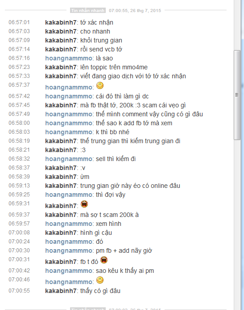Click the "Tin nhắn nhanh" header label
The height and width of the screenshot is (310, 244).
pyautogui.click(x=88, y=10)
